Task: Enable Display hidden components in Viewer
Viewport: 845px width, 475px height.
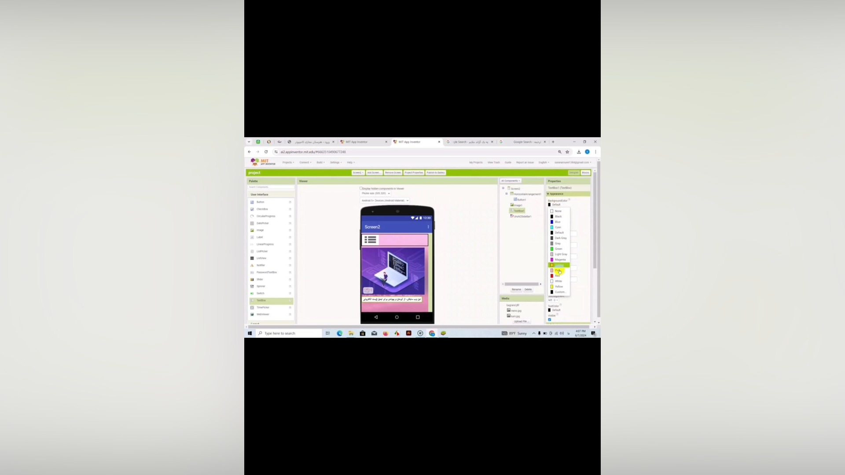Action: point(361,188)
